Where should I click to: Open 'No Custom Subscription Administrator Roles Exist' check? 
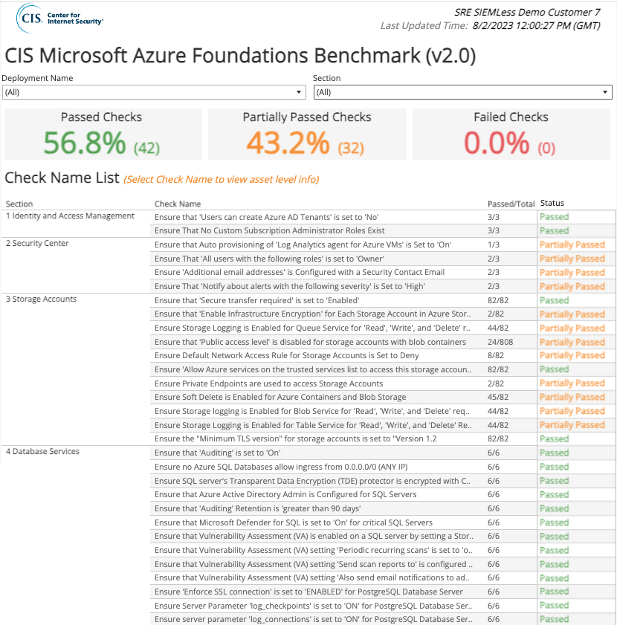[270, 231]
